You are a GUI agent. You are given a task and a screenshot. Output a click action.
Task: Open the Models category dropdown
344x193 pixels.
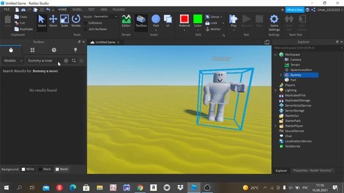(x=13, y=61)
